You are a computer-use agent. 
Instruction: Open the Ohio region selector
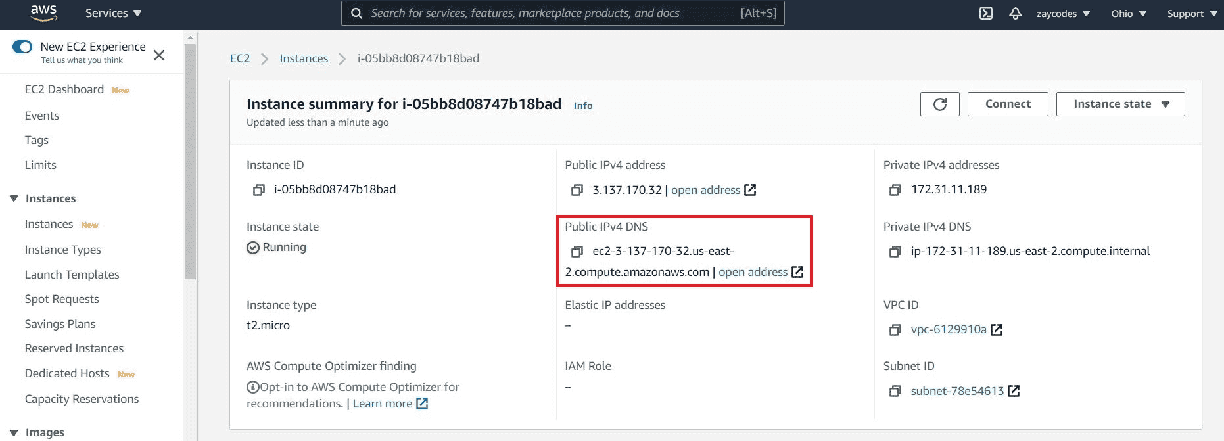1128,13
